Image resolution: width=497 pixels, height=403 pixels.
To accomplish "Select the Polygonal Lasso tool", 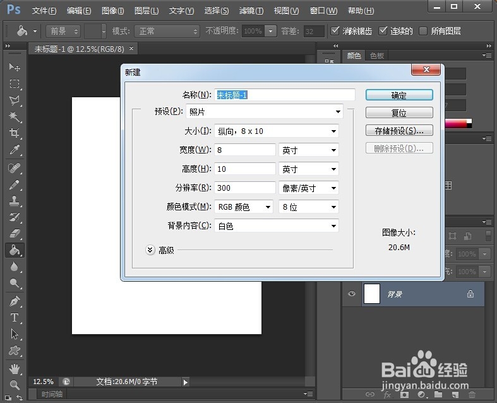I will click(15, 100).
